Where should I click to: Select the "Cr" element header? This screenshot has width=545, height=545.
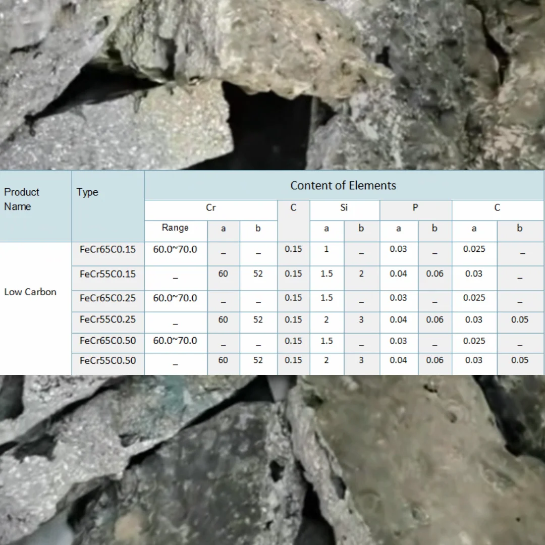211,207
